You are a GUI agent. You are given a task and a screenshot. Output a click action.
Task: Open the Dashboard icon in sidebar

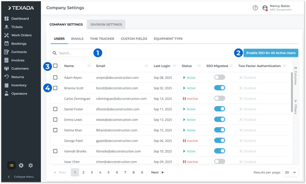click(6, 19)
